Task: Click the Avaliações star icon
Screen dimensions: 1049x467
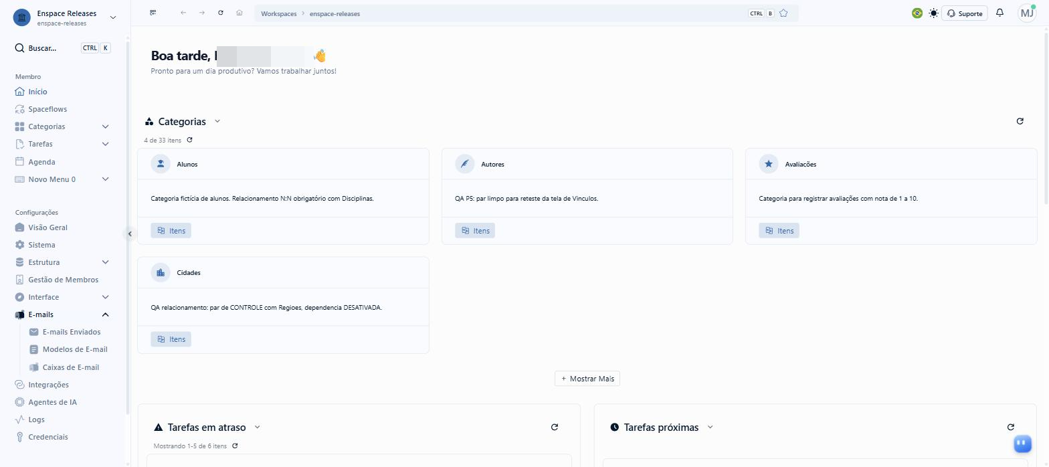Action: tap(769, 164)
